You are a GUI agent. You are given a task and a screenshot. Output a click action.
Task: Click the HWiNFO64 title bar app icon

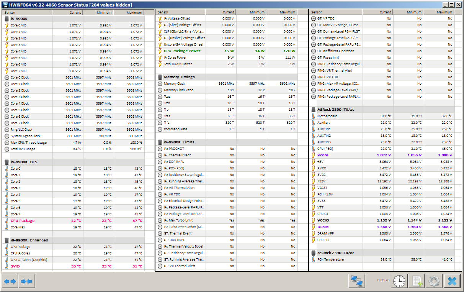[5, 5]
